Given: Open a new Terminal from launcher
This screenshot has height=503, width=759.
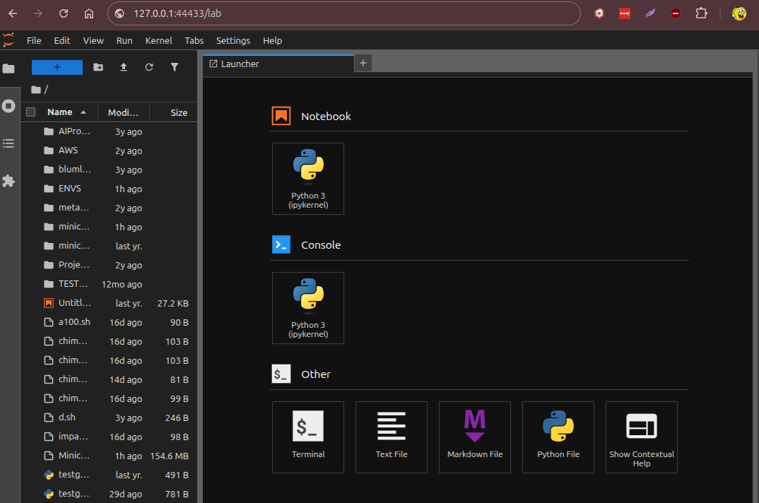Looking at the screenshot, I should pyautogui.click(x=308, y=437).
